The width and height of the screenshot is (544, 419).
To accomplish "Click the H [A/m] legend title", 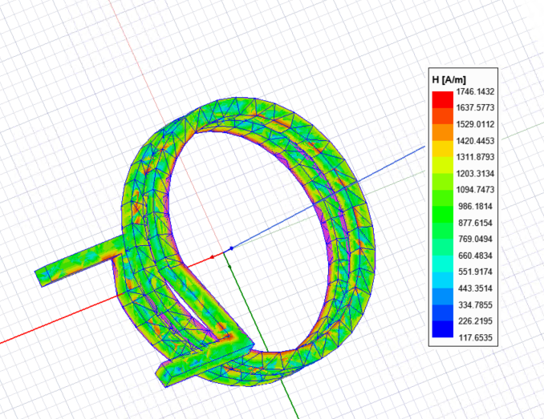I will point(449,80).
